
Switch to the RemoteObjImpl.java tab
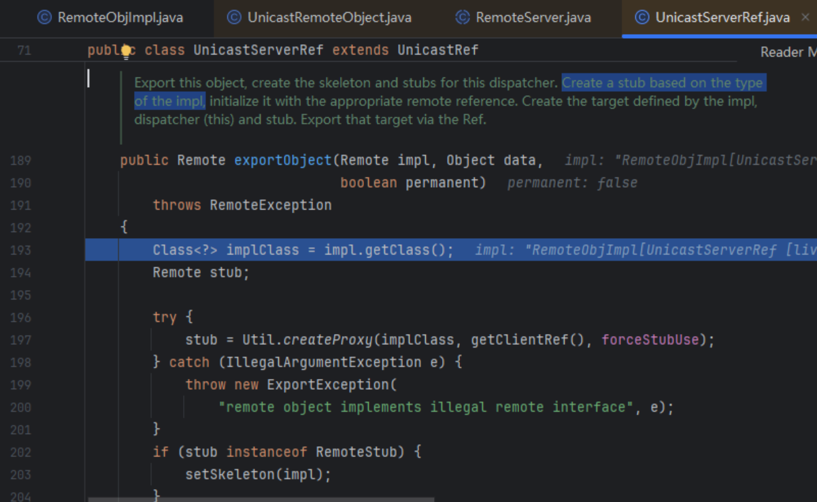[120, 18]
